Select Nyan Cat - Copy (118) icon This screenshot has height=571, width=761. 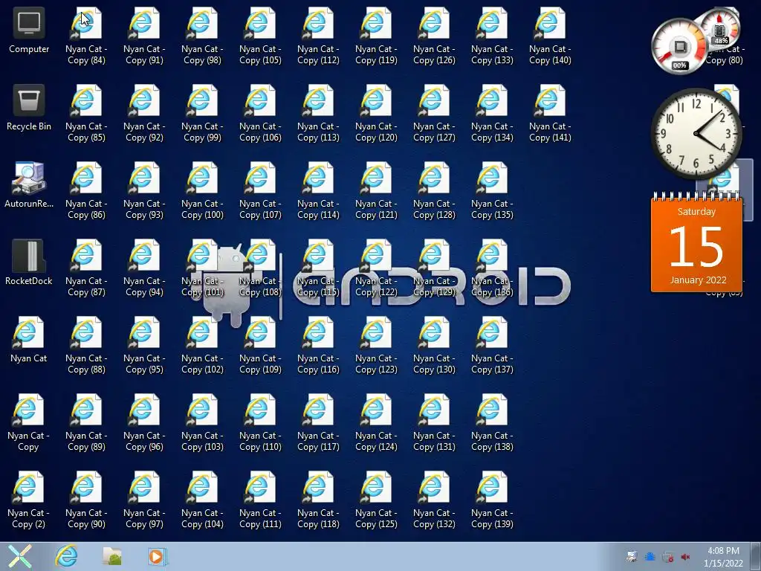pyautogui.click(x=318, y=500)
